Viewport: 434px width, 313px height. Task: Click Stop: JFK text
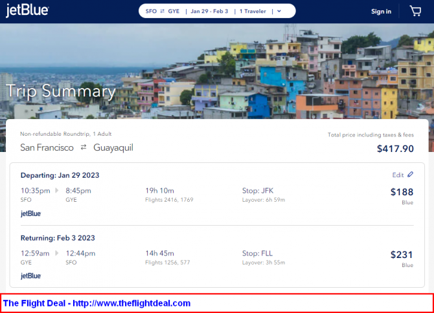pyautogui.click(x=258, y=191)
